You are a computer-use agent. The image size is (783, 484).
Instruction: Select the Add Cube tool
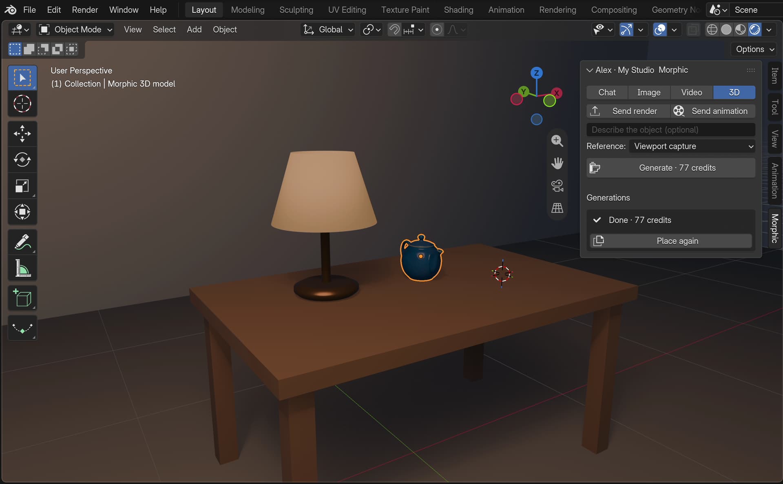22,298
